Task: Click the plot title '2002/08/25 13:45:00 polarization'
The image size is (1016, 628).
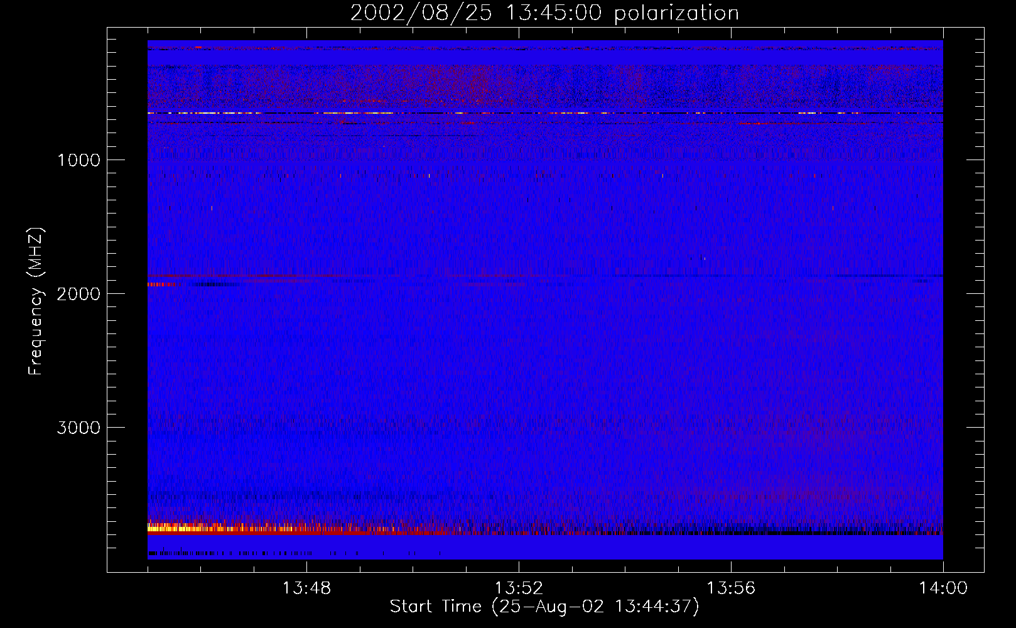Action: click(x=544, y=13)
